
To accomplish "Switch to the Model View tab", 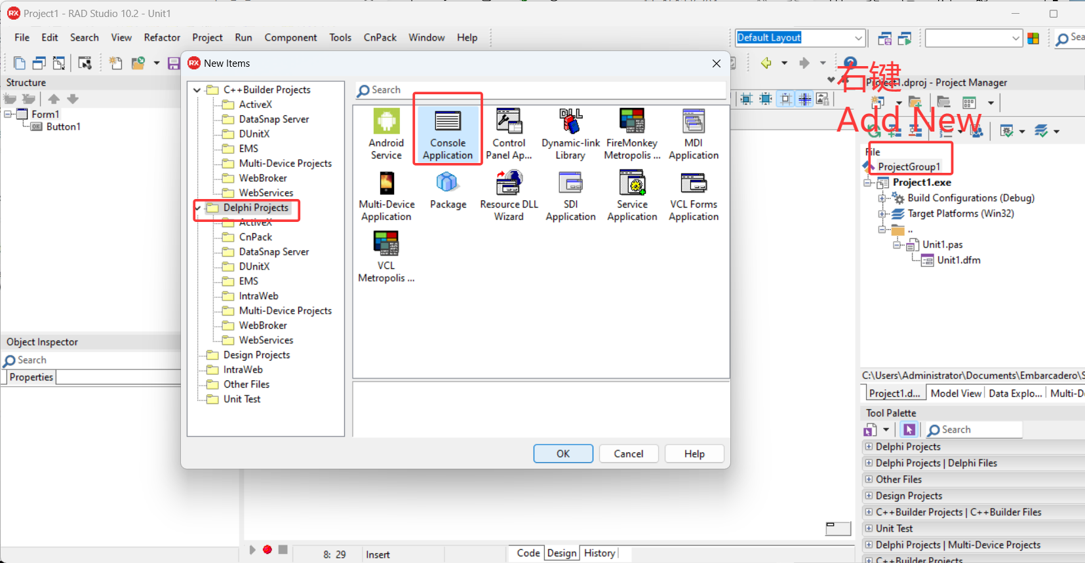I will (956, 393).
